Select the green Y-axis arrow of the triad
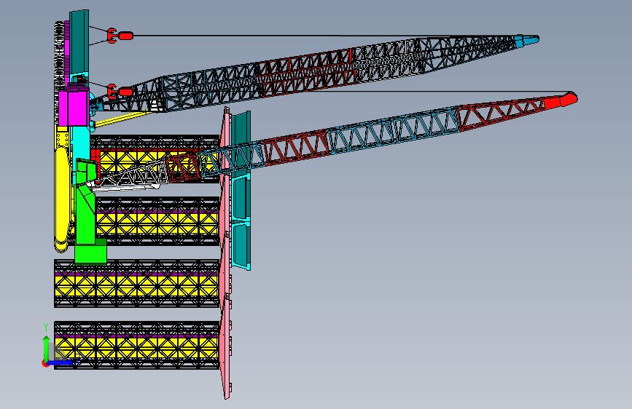Viewport: 632px width, 409px height. pyautogui.click(x=47, y=349)
